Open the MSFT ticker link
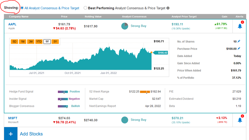The height and width of the screenshot is (140, 249). pos(13,118)
